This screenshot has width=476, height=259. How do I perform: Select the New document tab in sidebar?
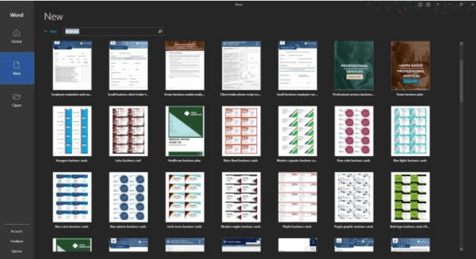[x=17, y=68]
